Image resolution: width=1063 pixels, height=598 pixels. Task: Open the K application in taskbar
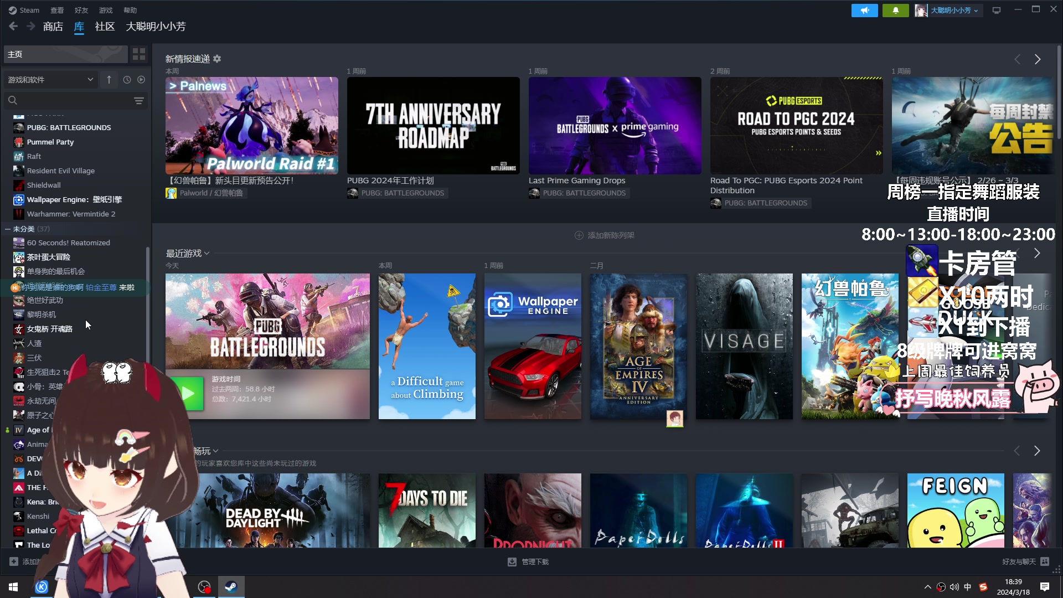[42, 587]
